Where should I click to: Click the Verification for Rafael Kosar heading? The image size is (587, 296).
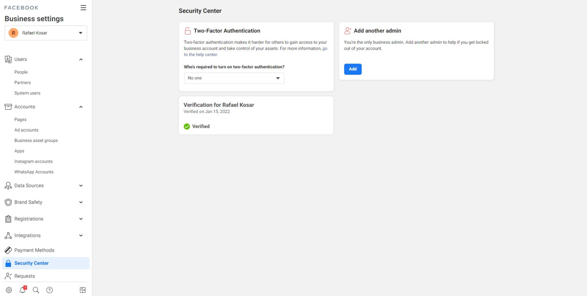click(x=219, y=105)
